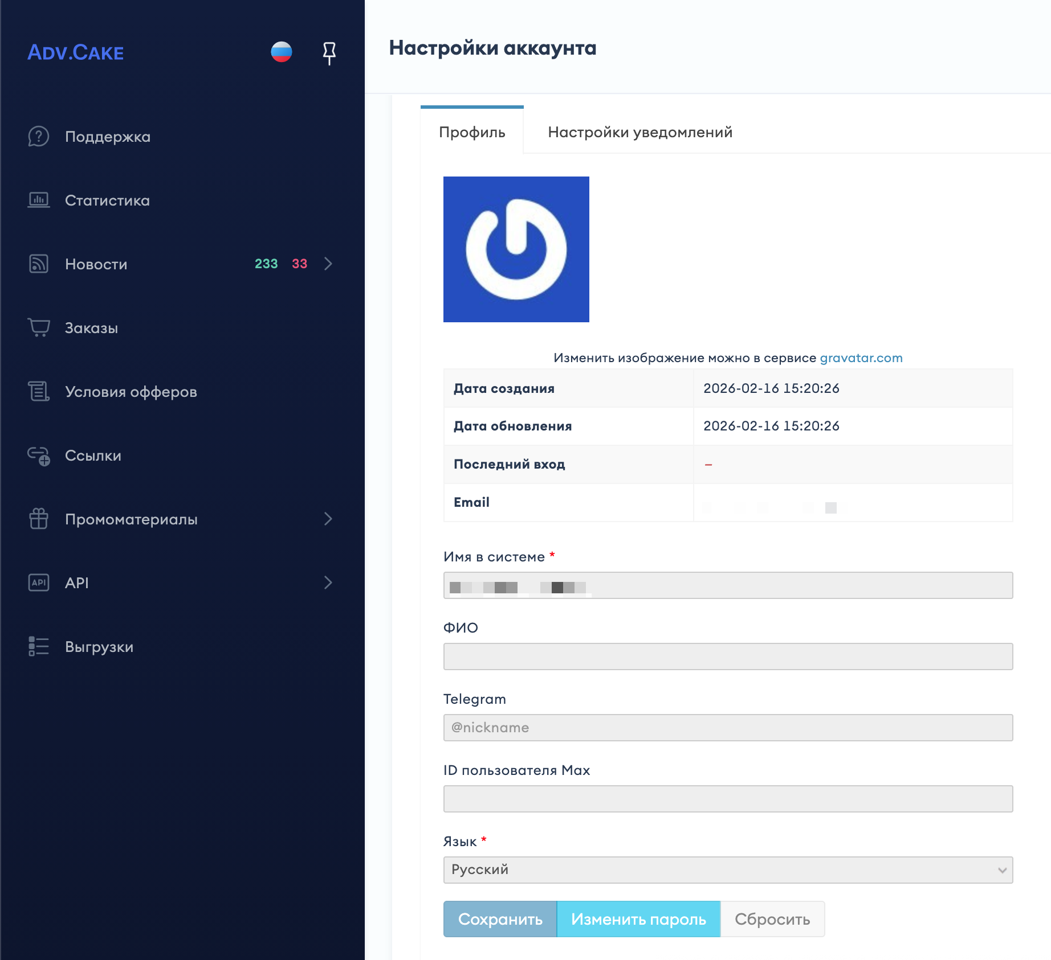Expand the Новости submenu chevron

(x=328, y=264)
